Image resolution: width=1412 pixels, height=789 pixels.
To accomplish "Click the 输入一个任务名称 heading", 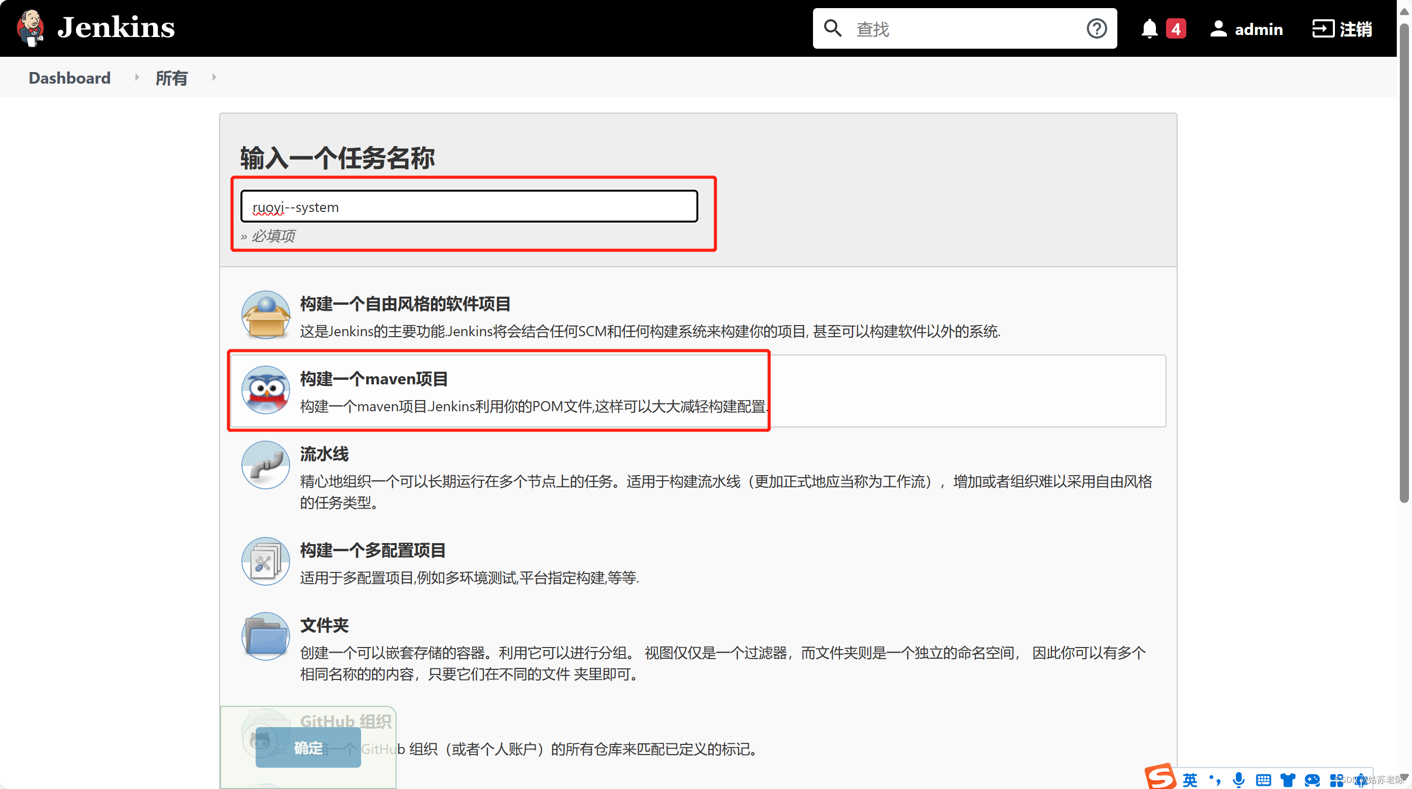I will pos(337,158).
